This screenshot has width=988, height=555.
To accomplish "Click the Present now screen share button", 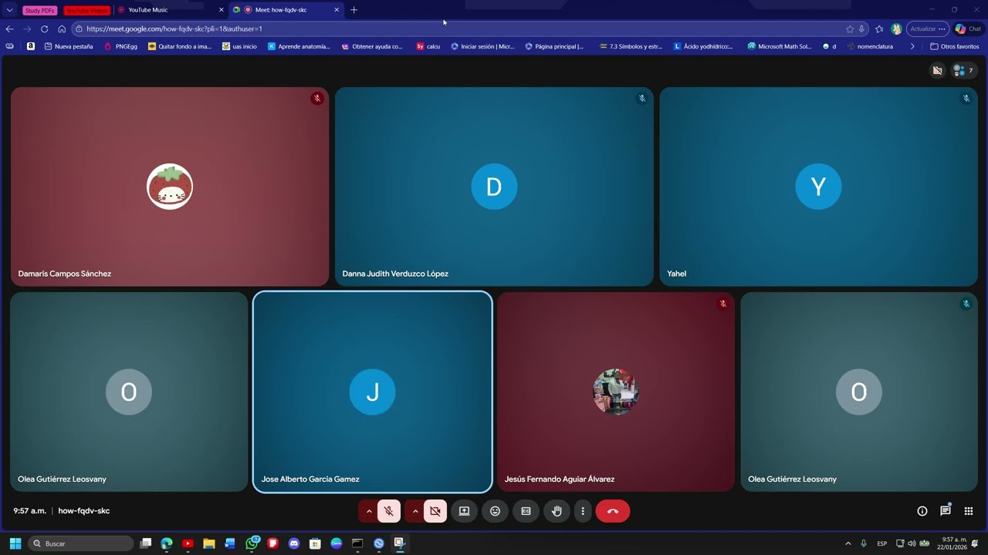I will (464, 511).
